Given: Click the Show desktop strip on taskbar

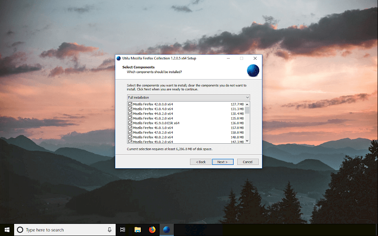Looking at the screenshot, I should 377,230.
